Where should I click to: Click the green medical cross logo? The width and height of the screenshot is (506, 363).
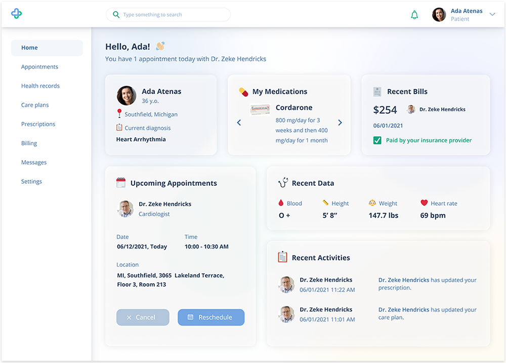tap(16, 14)
